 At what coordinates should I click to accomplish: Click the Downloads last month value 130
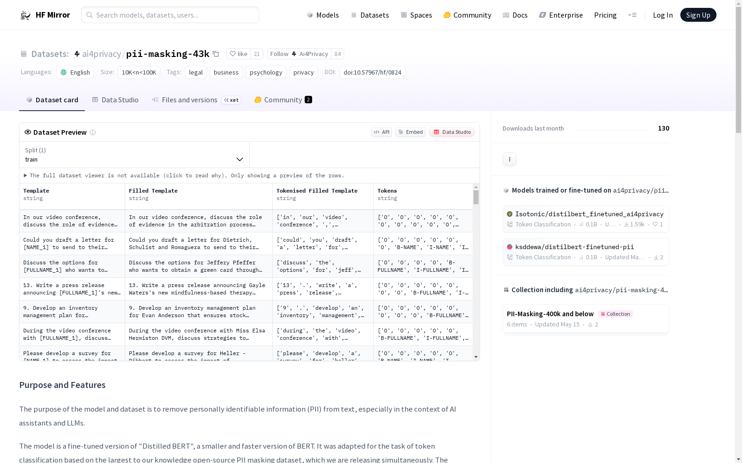point(664,128)
